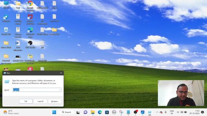This screenshot has height=116, width=207.
Task: Open the notification count badge
Action: (202, 112)
